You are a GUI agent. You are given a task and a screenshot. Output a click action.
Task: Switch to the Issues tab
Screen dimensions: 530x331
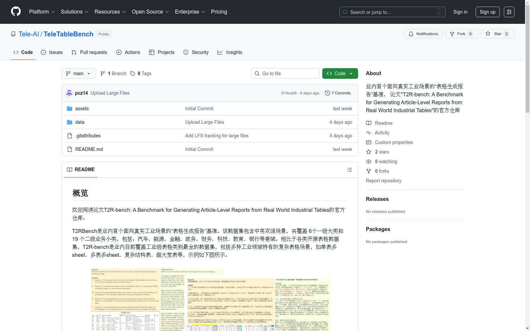52,52
